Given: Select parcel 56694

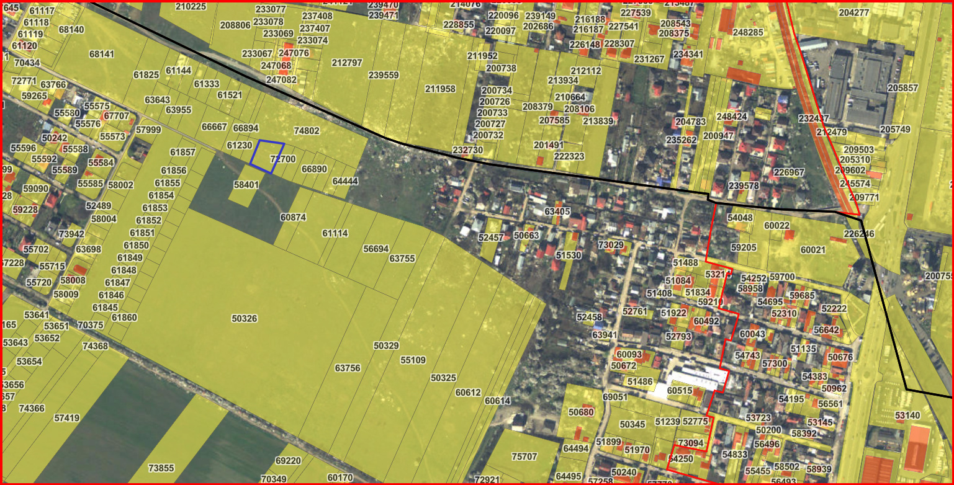Looking at the screenshot, I should coord(376,249).
